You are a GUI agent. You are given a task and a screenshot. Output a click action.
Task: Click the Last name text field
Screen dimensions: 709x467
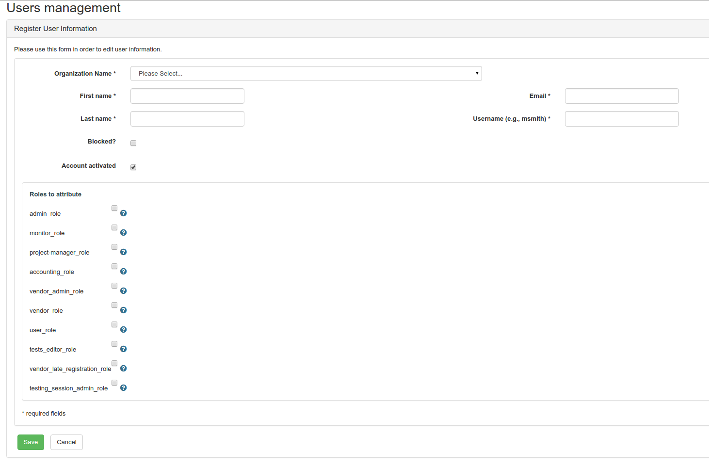[187, 119]
